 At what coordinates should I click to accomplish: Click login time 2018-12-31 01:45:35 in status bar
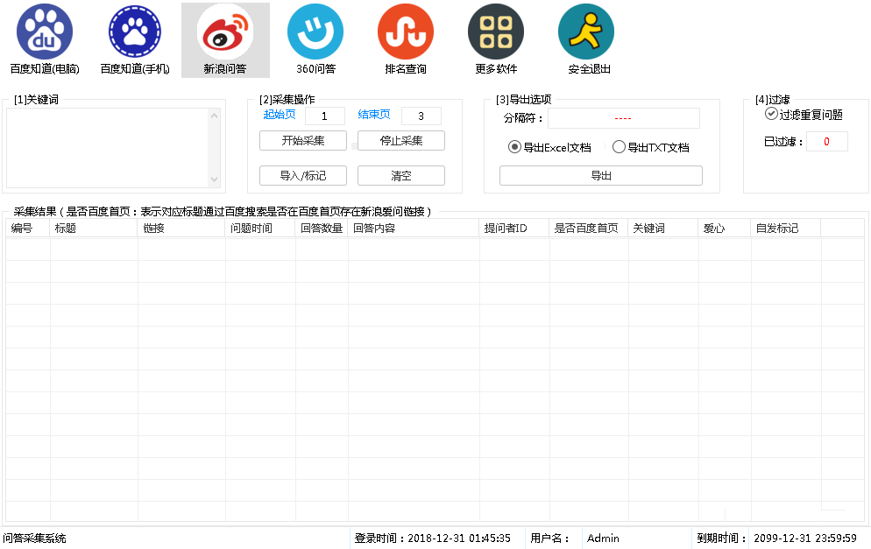coord(459,538)
